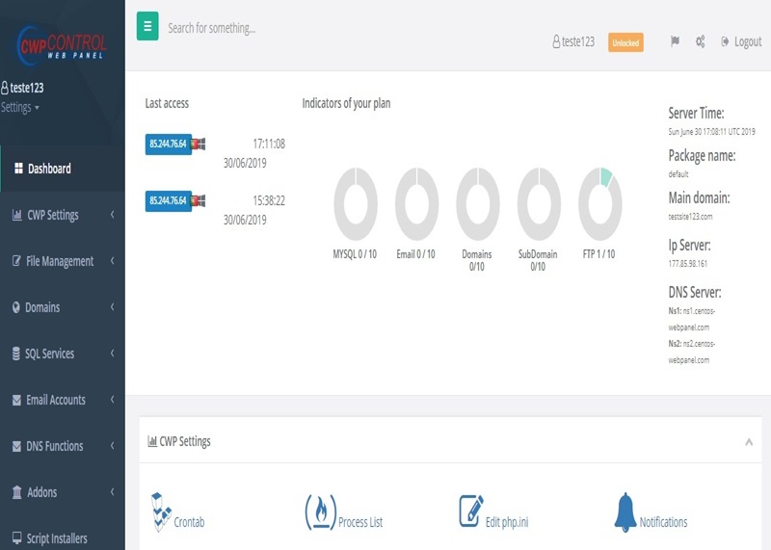Viewport: 771px width, 550px height.
Task: Open the Process List flame icon
Action: [x=321, y=512]
